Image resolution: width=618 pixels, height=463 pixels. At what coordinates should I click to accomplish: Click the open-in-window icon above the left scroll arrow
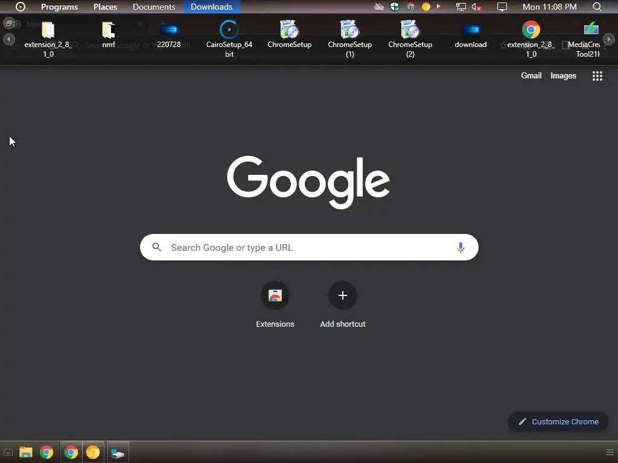(8, 24)
